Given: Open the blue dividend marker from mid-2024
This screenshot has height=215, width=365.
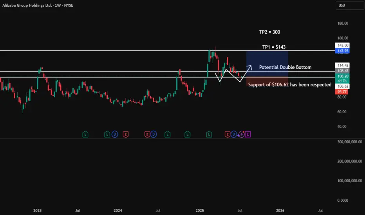Looking at the screenshot, I should click(x=154, y=134).
